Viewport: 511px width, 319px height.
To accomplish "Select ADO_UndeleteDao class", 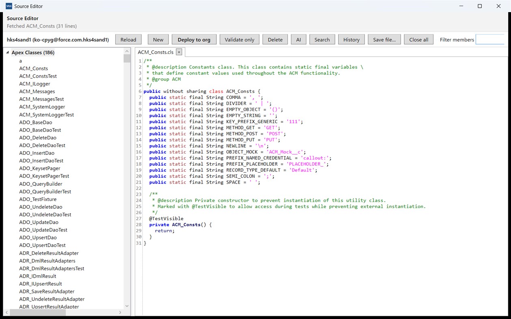I will (x=41, y=207).
